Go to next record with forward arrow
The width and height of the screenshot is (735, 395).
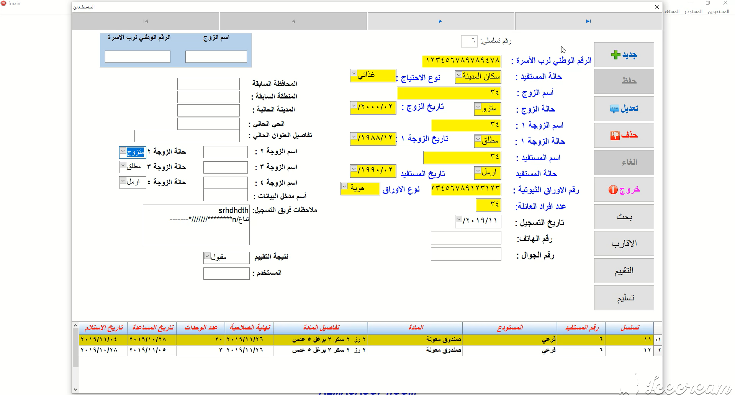click(x=440, y=21)
